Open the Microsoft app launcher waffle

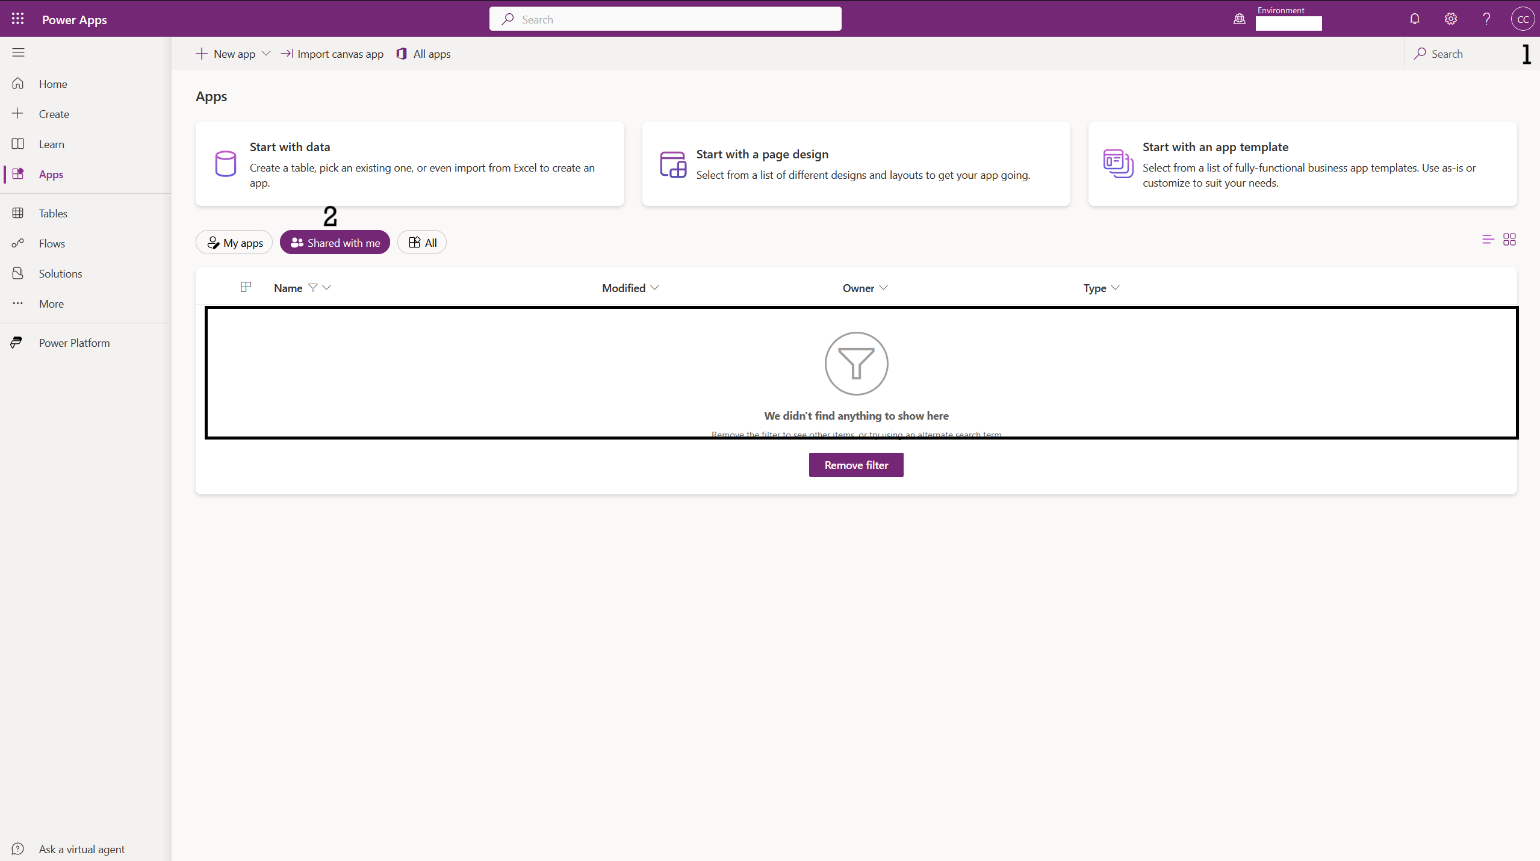17,19
